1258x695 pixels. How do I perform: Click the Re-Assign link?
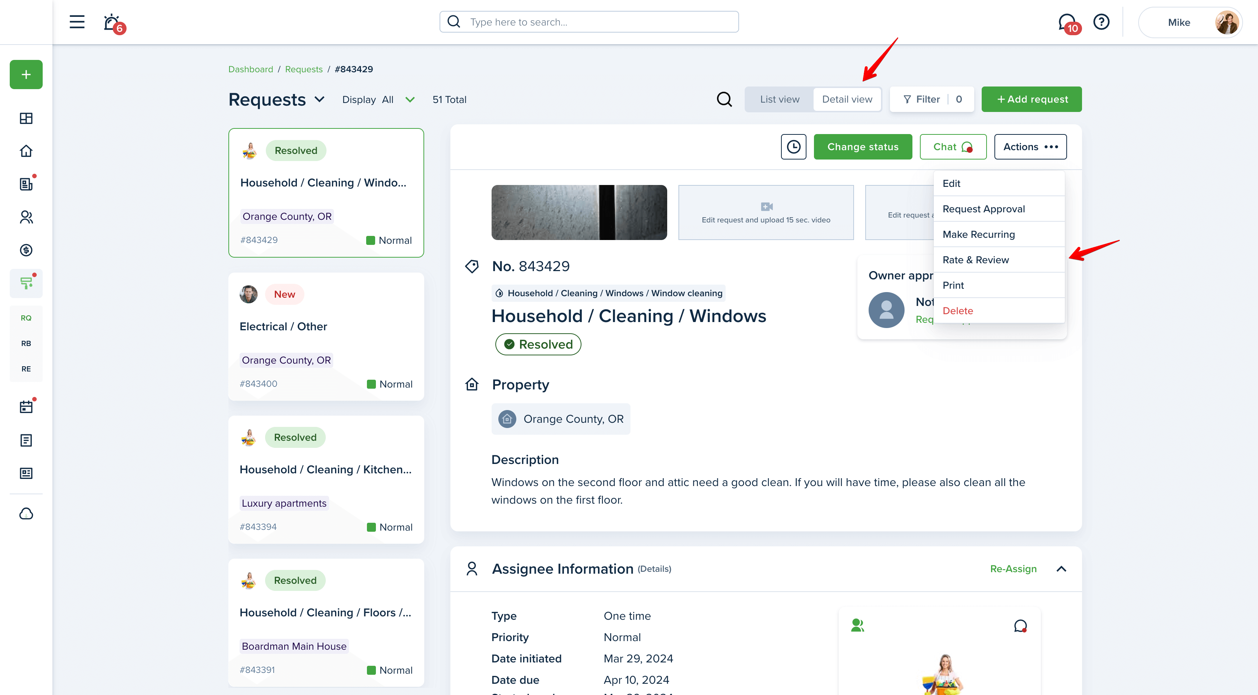coord(1014,568)
